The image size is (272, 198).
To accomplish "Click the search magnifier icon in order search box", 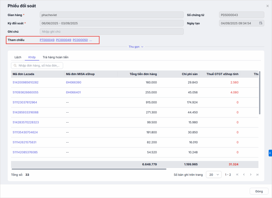I will click(x=15, y=66).
